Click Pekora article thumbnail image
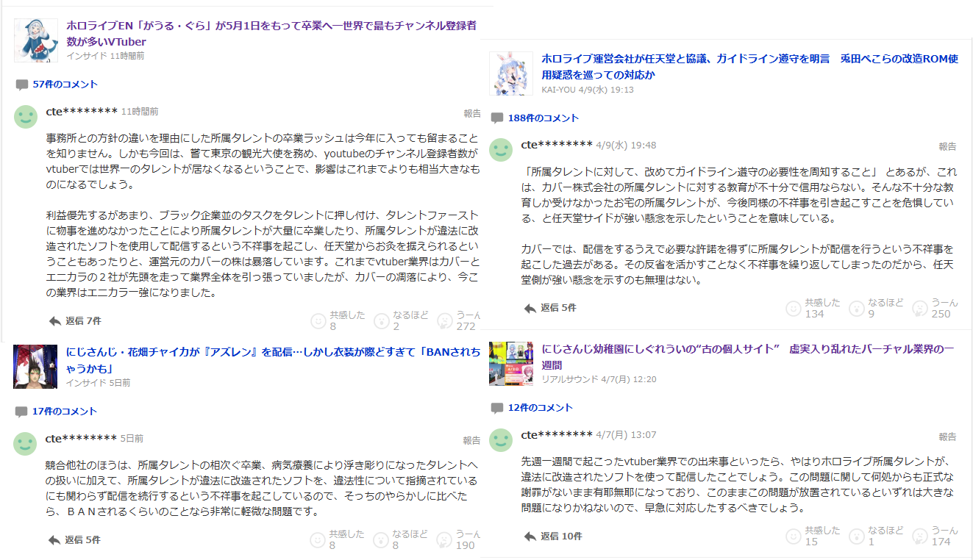The image size is (973, 560). [x=511, y=73]
